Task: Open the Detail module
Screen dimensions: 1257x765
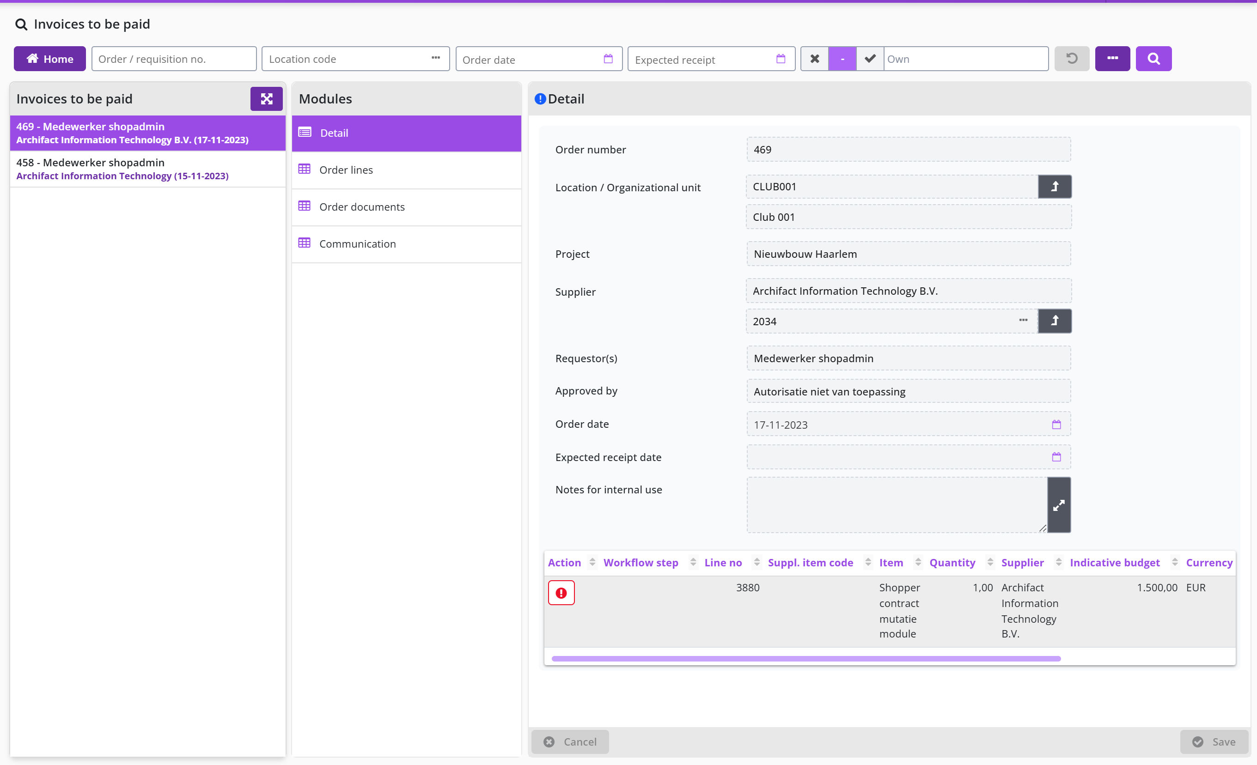Action: click(407, 133)
